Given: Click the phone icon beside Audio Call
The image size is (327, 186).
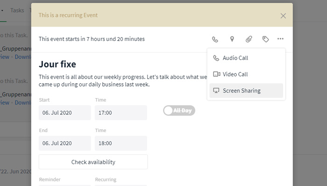Looking at the screenshot, I should point(216,58).
